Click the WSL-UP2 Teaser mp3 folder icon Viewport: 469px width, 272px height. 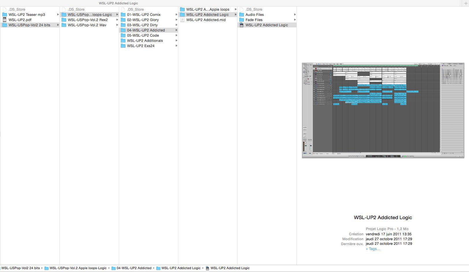(5, 14)
